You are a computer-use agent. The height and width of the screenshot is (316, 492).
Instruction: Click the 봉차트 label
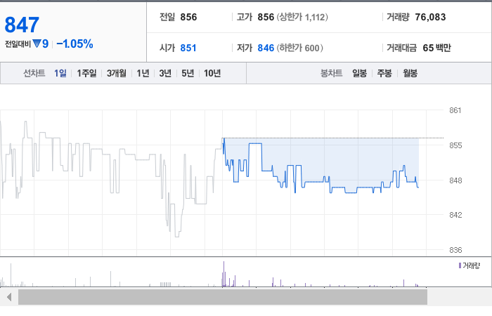point(331,73)
